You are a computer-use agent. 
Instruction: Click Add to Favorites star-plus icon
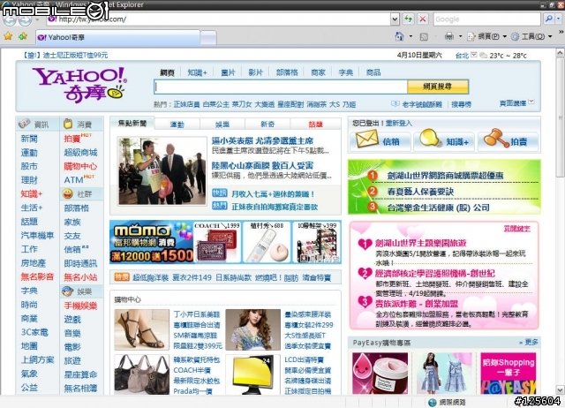point(24,36)
